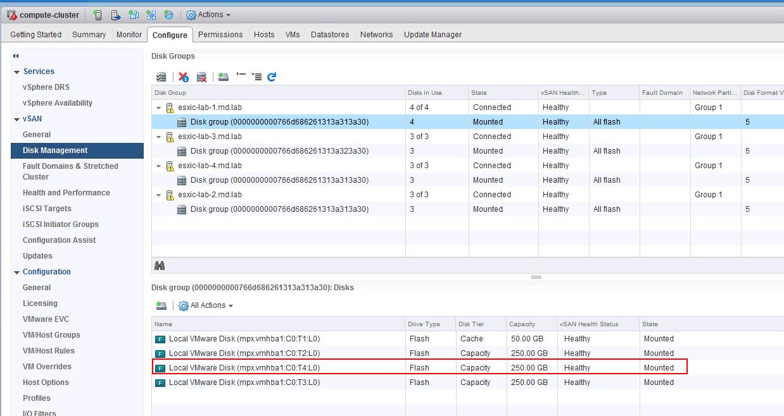Collapse the esxic-lab-2.md.lab host row

(159, 195)
